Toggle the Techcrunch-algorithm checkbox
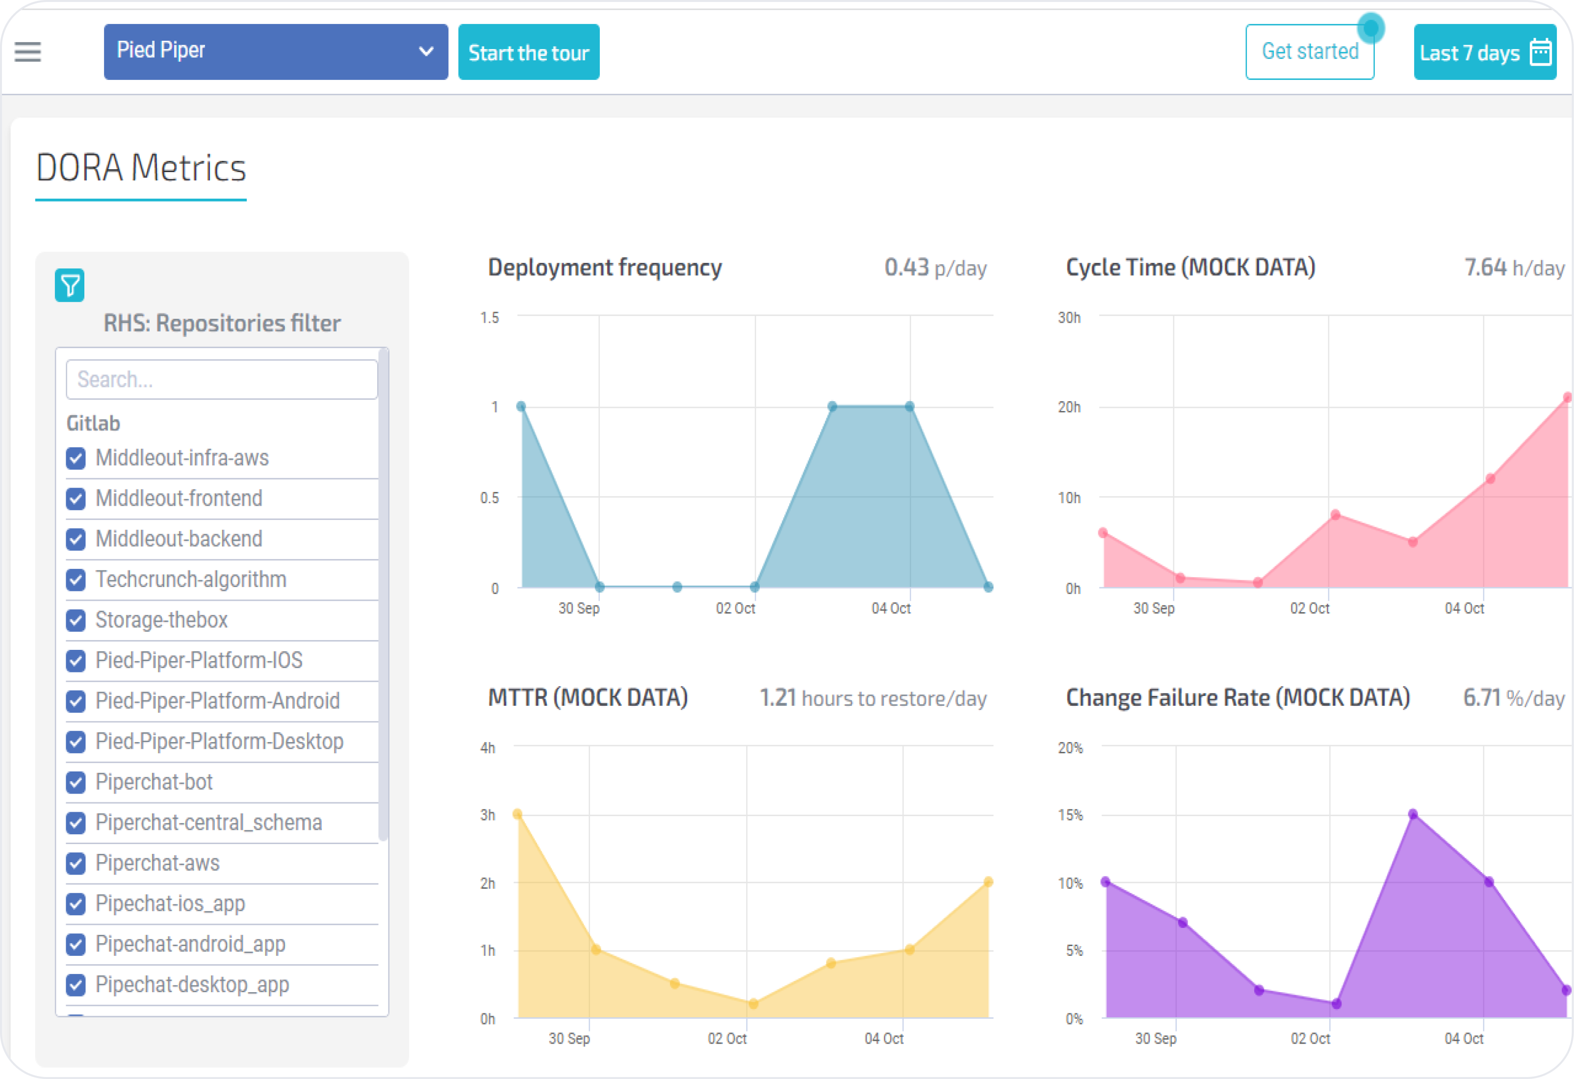1574x1079 pixels. 76,580
